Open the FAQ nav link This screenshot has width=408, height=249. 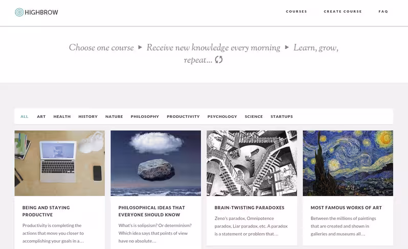coord(383,11)
